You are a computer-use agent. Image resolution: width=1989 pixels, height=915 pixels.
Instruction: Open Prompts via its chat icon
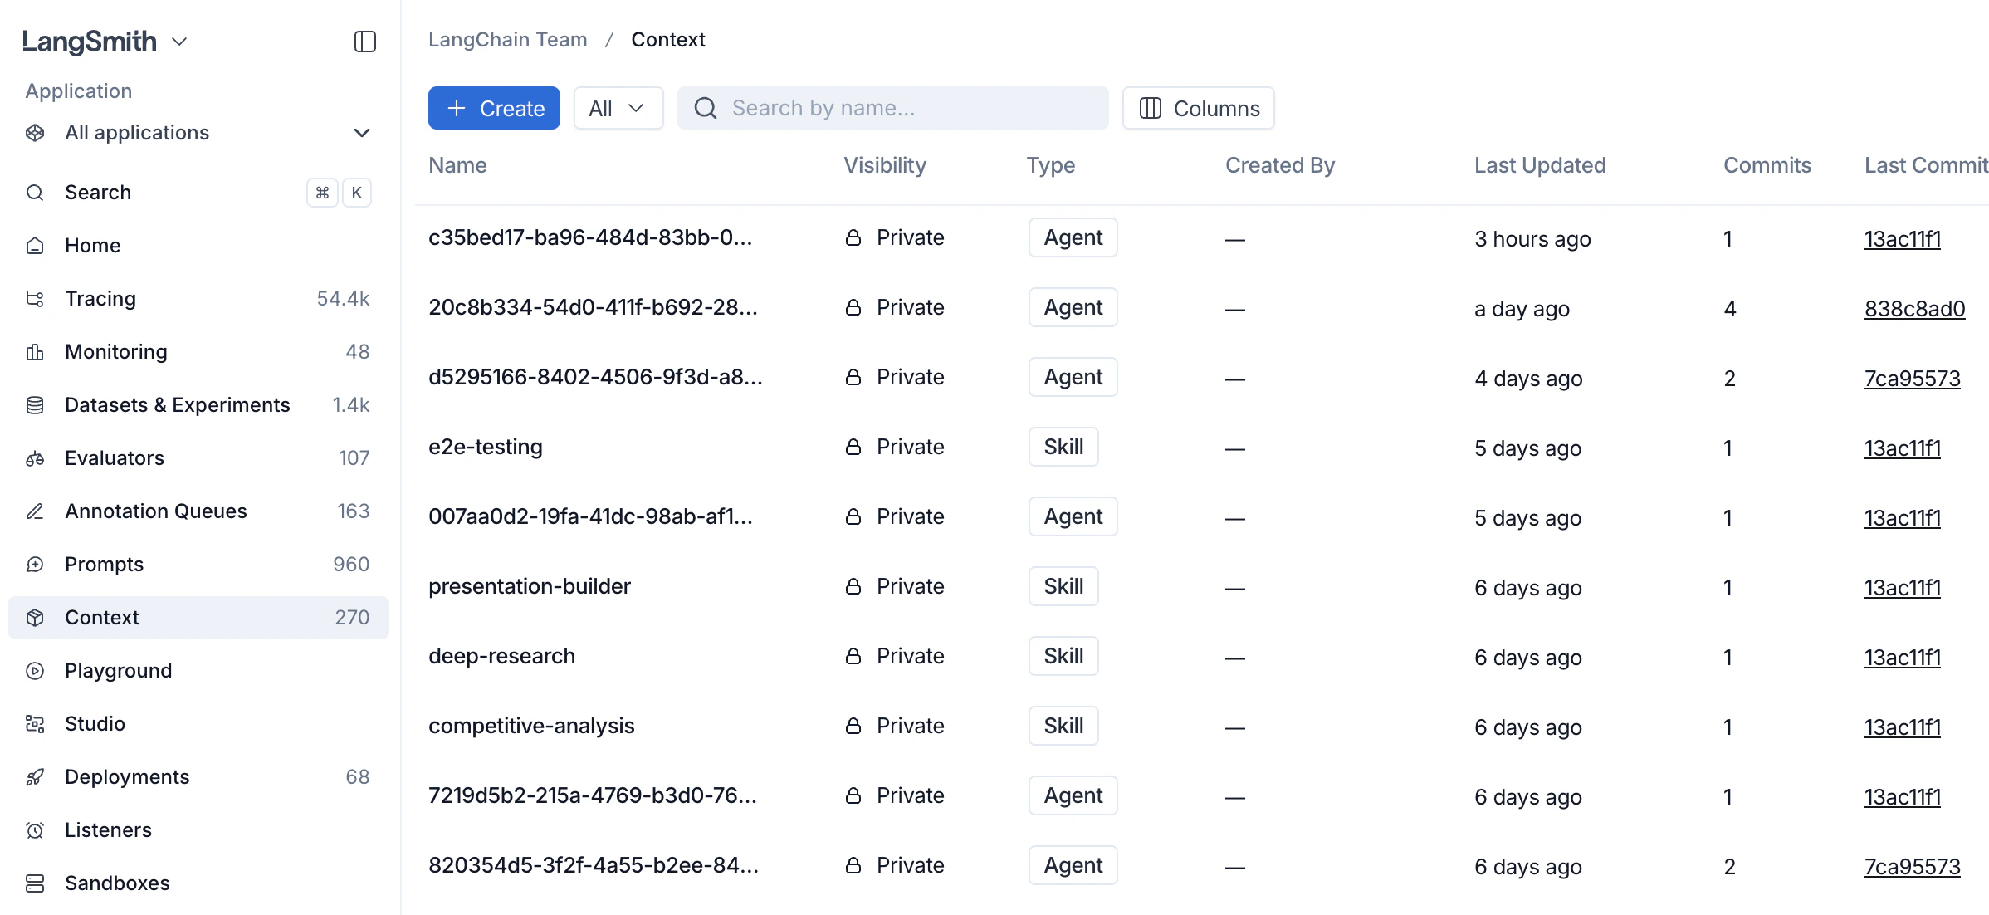pyautogui.click(x=35, y=564)
